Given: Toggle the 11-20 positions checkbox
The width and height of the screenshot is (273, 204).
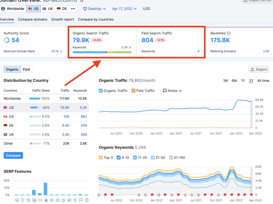Looking at the screenshot, I should tap(135, 157).
